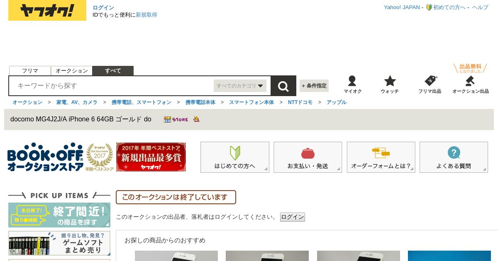
Task: Expand すべてのカテゴリ category dropdown
Action: click(x=240, y=86)
